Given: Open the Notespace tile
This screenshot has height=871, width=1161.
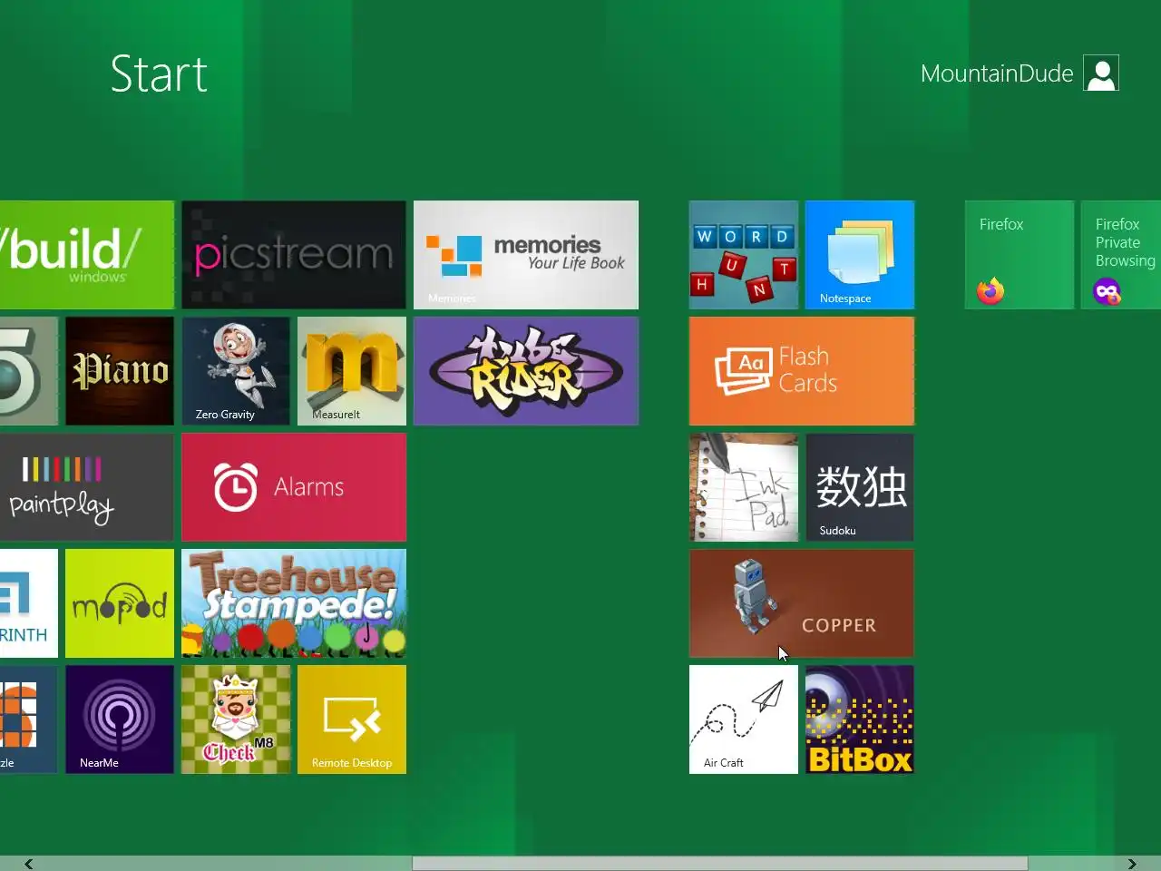Looking at the screenshot, I should click(860, 255).
